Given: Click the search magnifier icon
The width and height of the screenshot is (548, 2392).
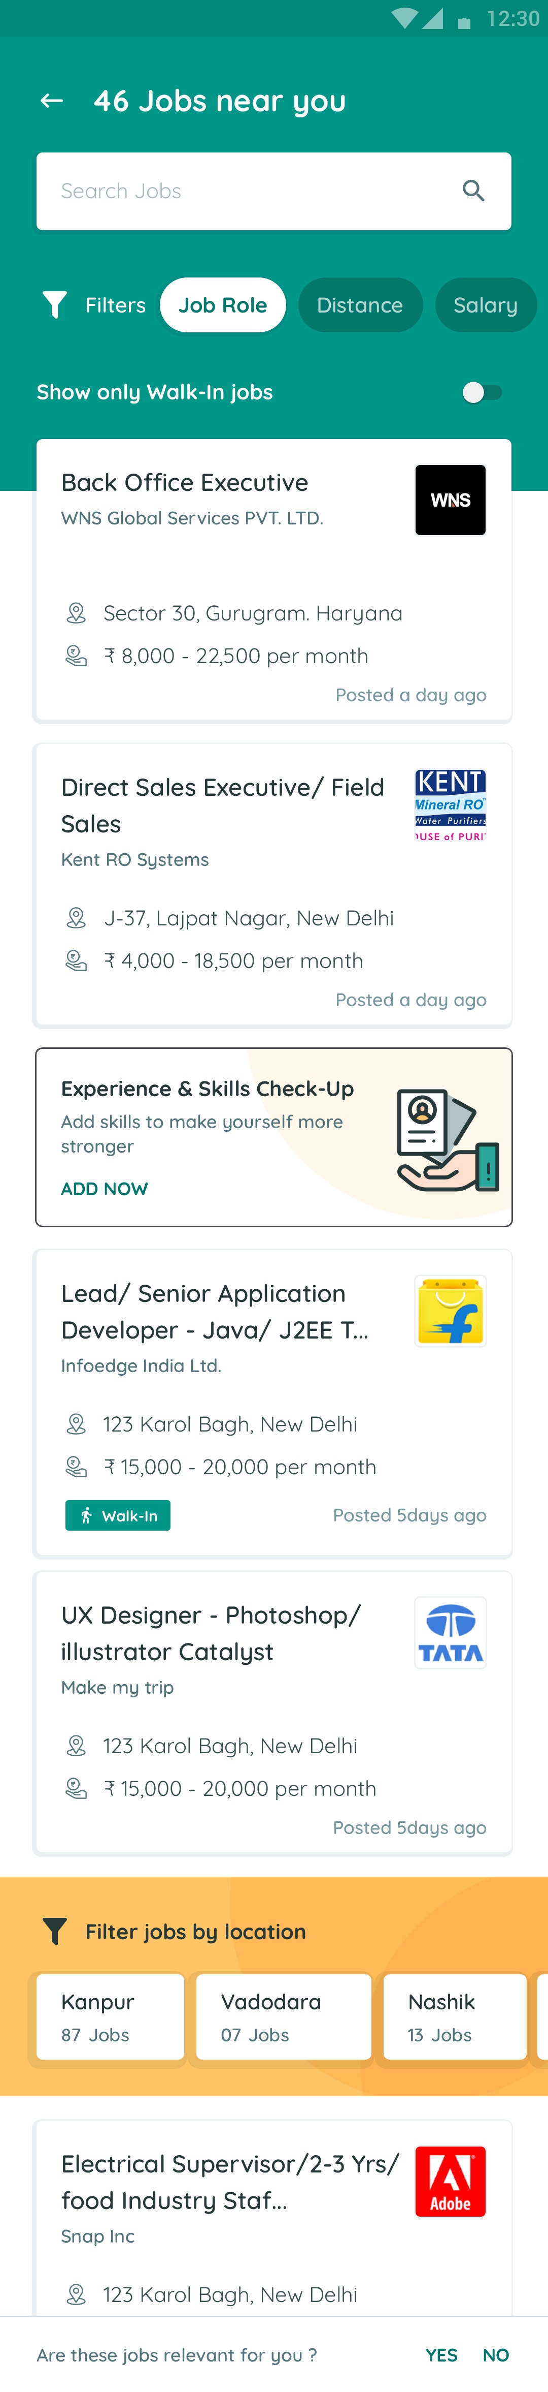Looking at the screenshot, I should click(x=473, y=191).
